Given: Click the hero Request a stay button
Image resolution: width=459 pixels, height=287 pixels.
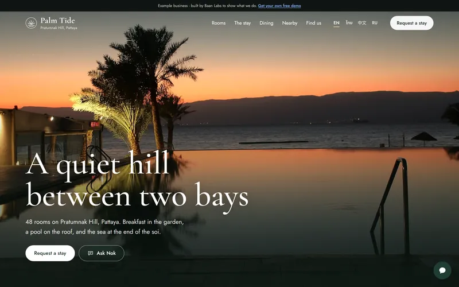Looking at the screenshot, I should point(50,253).
